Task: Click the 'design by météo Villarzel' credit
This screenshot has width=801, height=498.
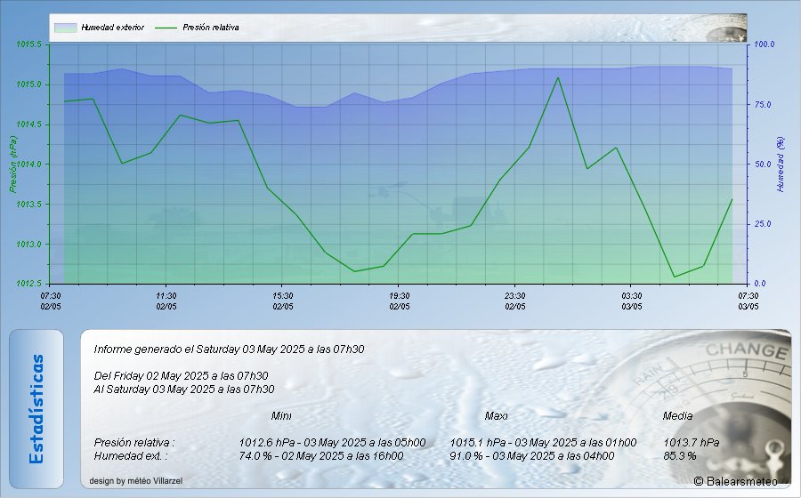Action: (x=136, y=480)
